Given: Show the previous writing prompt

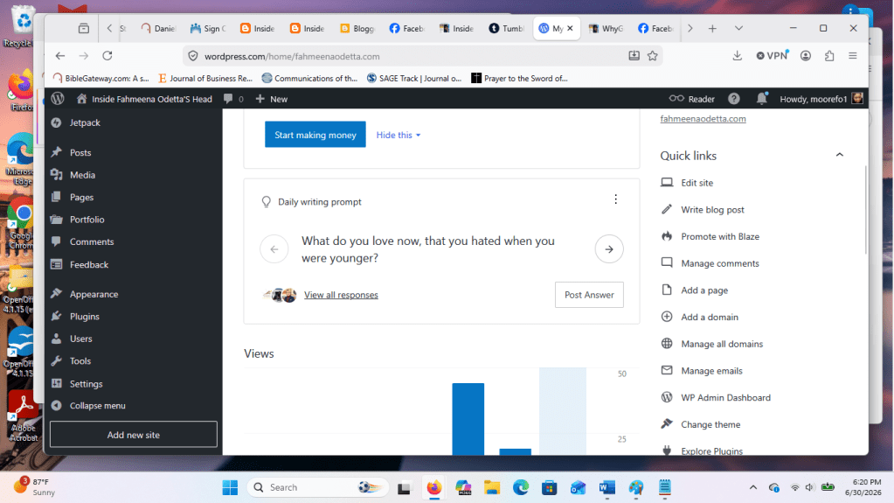Looking at the screenshot, I should pyautogui.click(x=274, y=249).
